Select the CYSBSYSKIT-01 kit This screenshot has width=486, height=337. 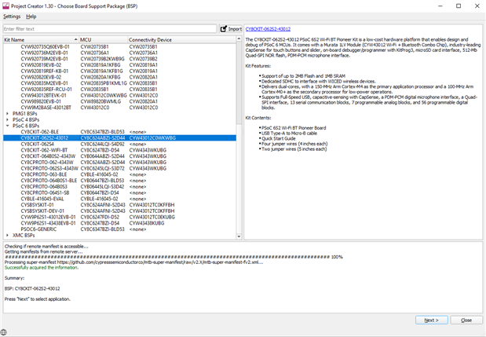click(x=119, y=205)
